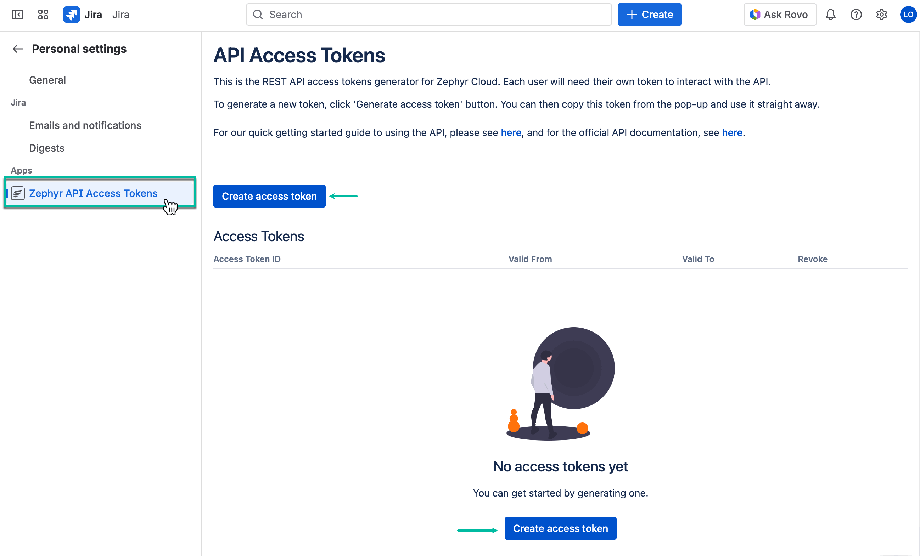920x556 pixels.
Task: Click the Ask Rovo button
Action: click(780, 15)
